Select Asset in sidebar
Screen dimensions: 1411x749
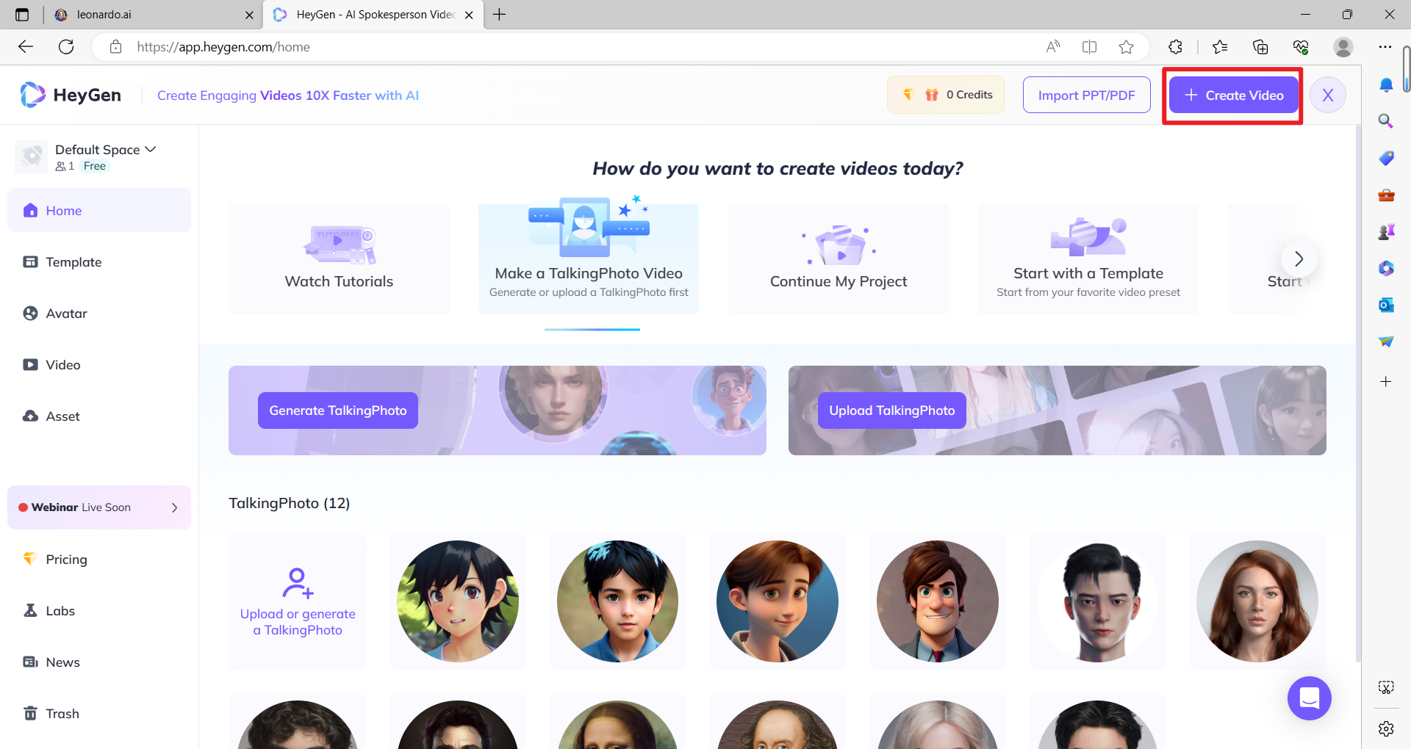click(x=99, y=416)
